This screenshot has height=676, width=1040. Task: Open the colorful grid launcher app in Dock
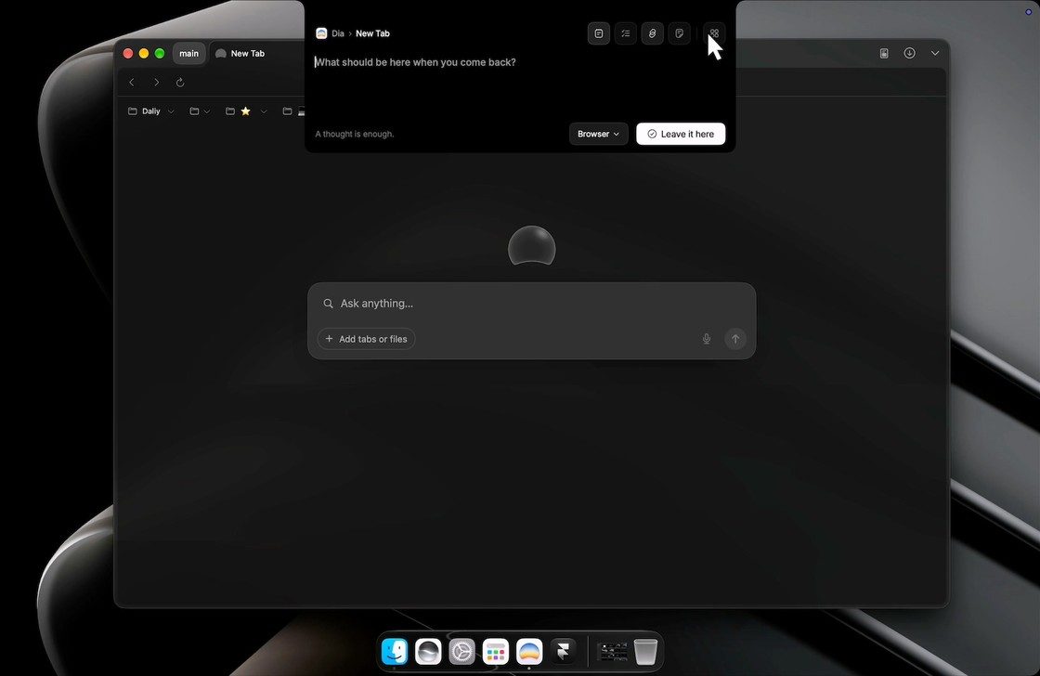(x=496, y=652)
